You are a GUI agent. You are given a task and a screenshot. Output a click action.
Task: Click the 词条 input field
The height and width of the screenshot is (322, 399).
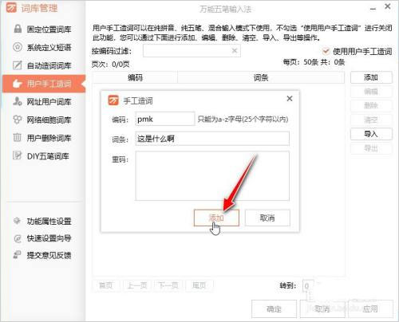(212, 139)
